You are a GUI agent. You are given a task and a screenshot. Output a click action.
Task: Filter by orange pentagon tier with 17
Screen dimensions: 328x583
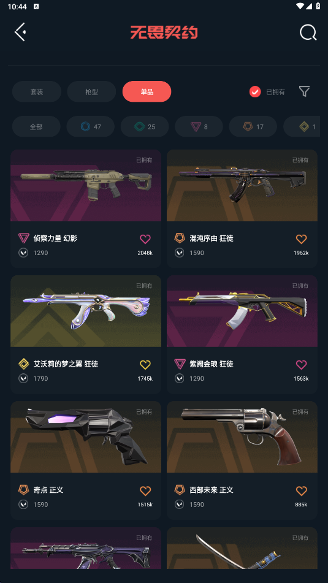(x=253, y=126)
